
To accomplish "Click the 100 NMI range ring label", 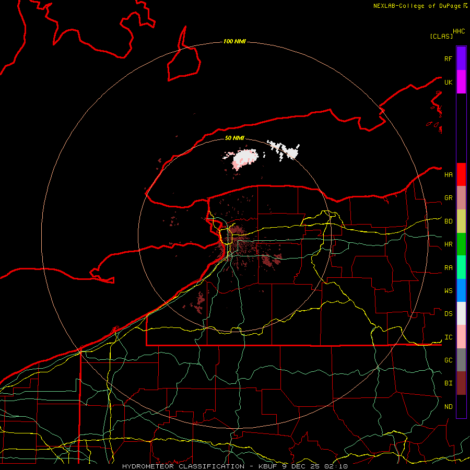I will 234,41.
